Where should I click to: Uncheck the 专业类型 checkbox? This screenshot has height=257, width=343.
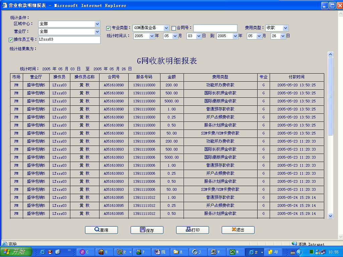coord(109,28)
